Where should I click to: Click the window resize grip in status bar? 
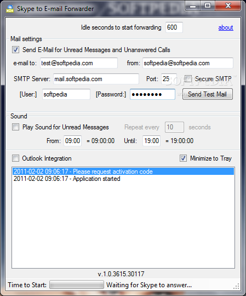pos(236,286)
